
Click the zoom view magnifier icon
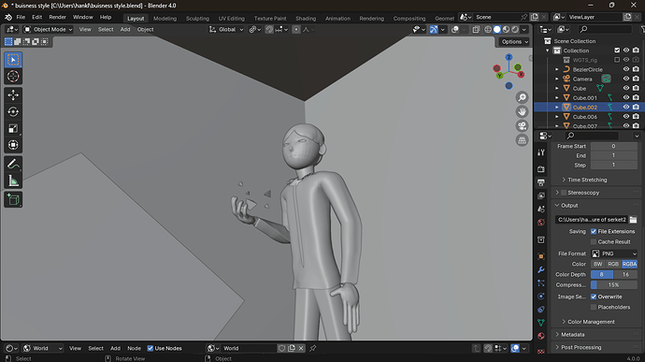(522, 97)
